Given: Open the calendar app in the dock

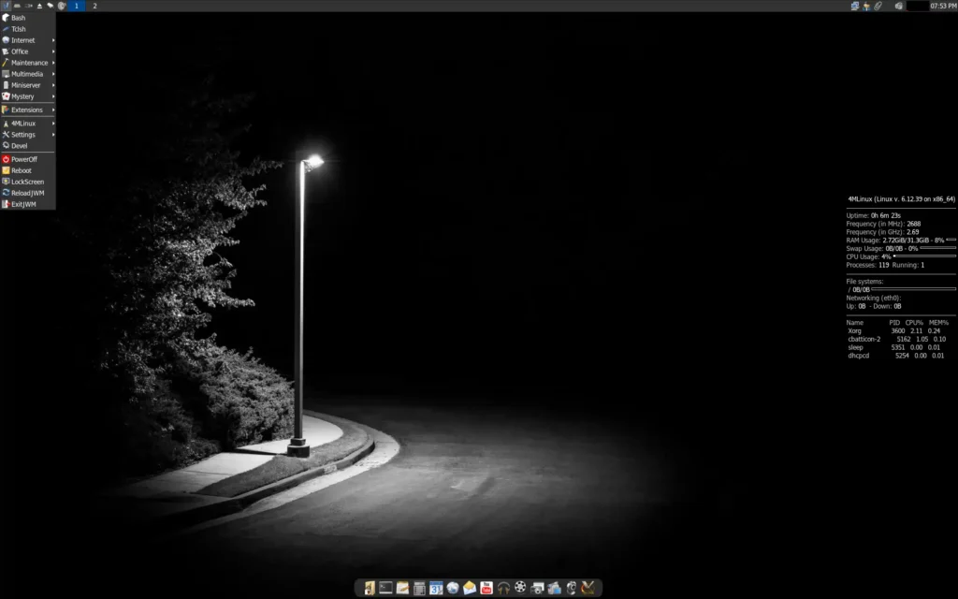Looking at the screenshot, I should click(x=435, y=587).
